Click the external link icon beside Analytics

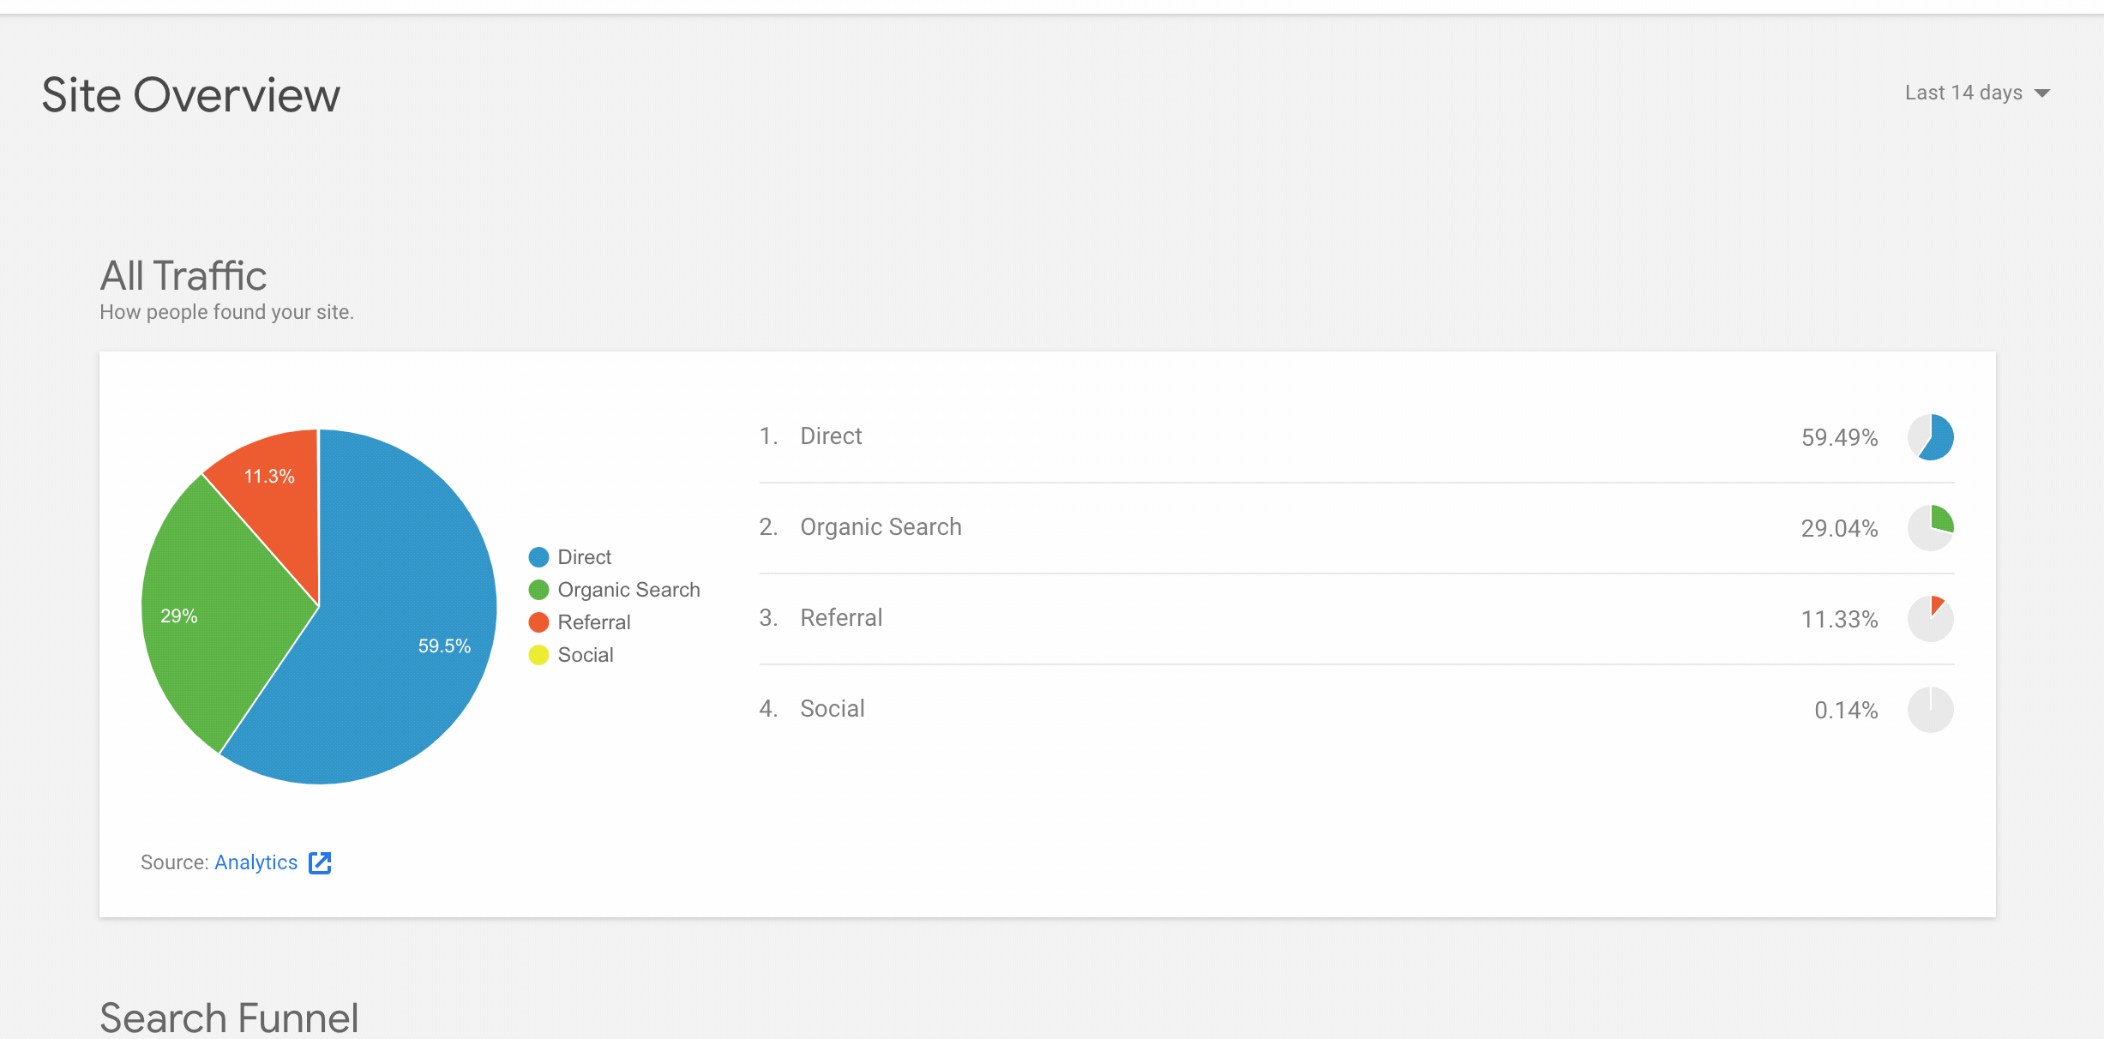point(321,862)
